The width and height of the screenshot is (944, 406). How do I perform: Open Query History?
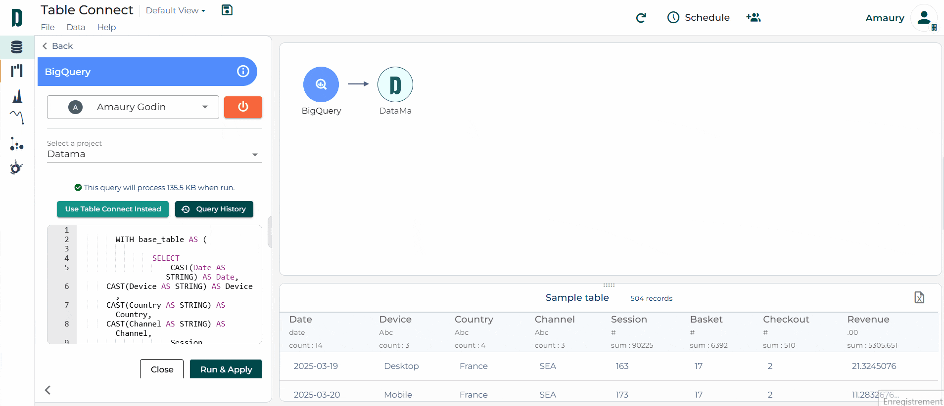pyautogui.click(x=214, y=209)
